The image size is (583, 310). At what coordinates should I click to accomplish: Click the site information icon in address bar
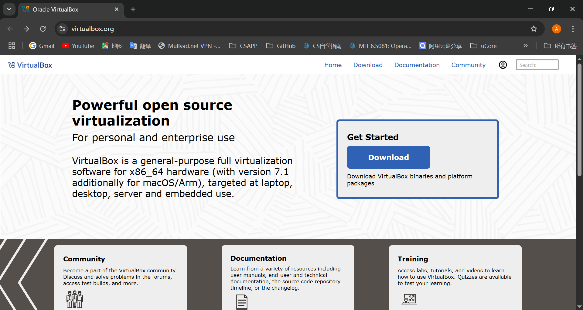tap(63, 29)
